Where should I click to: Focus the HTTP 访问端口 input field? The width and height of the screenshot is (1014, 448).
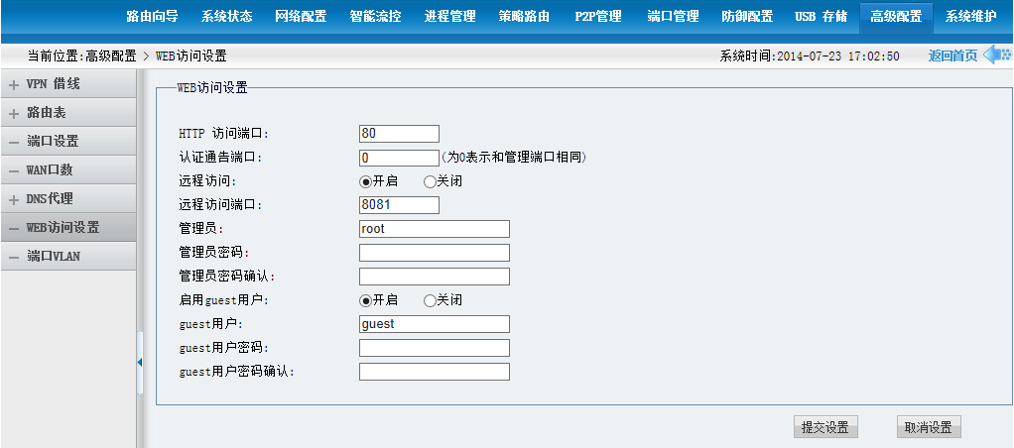point(399,134)
